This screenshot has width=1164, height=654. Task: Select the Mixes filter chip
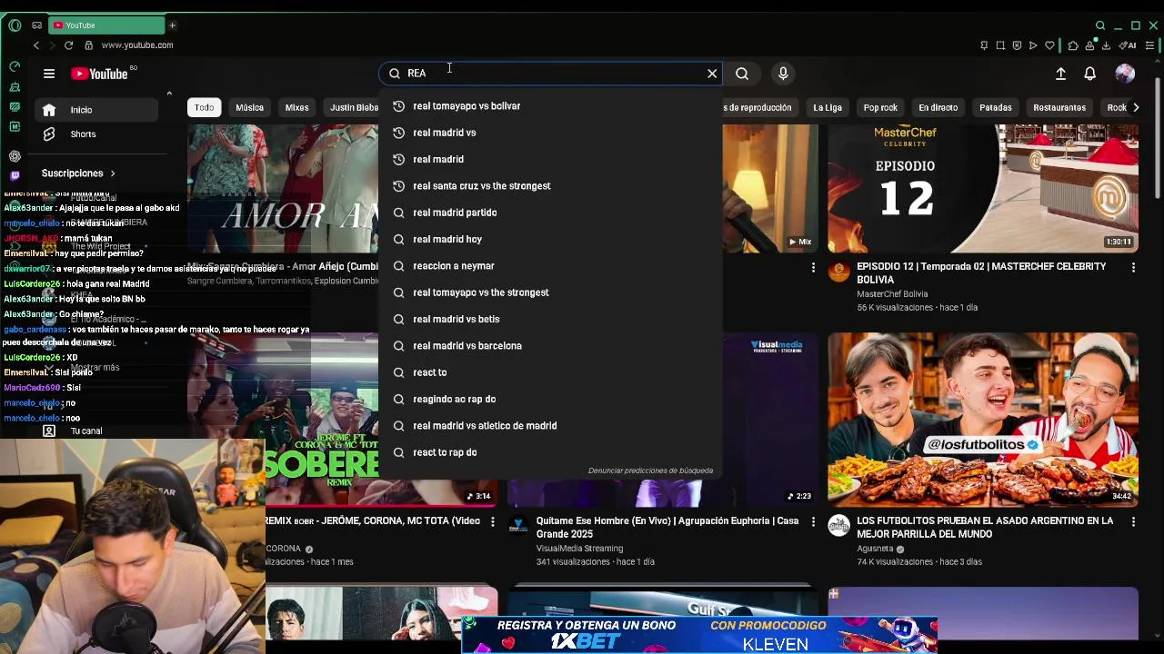point(296,107)
